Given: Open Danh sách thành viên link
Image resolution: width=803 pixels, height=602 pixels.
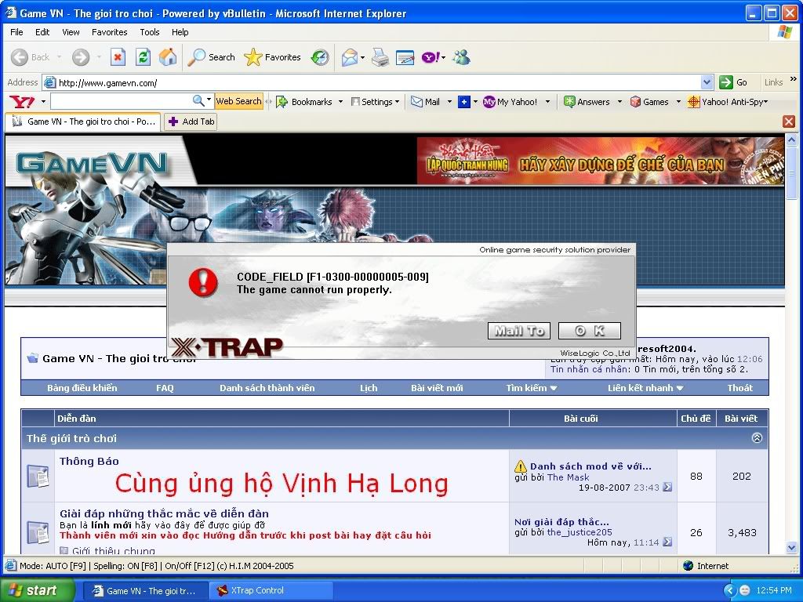Looking at the screenshot, I should 267,388.
